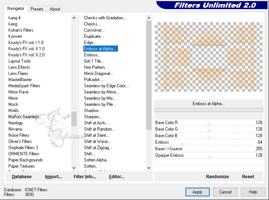Open the About tab

click(x=55, y=9)
